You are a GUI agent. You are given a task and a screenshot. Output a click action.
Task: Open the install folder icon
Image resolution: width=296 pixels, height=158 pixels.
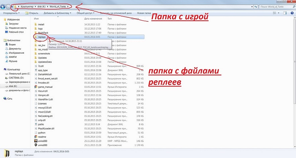coord(36,24)
